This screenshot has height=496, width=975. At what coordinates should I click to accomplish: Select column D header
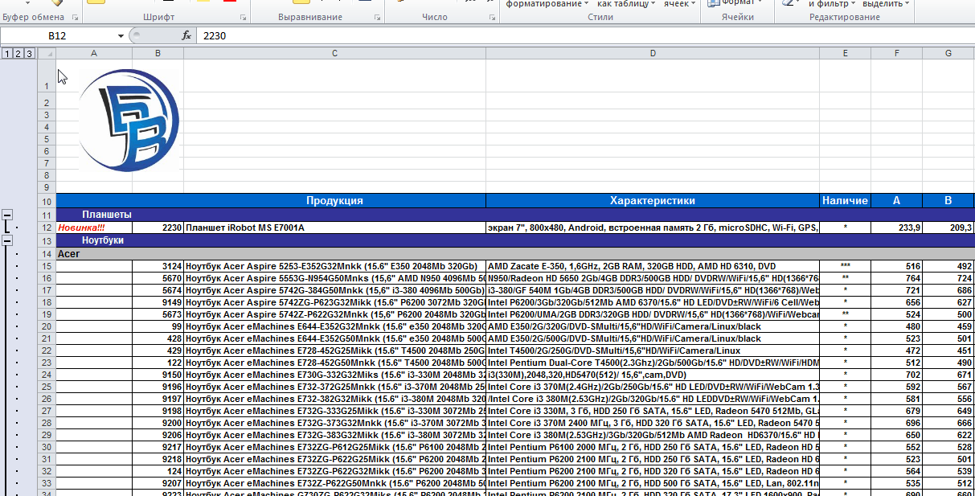click(x=653, y=54)
